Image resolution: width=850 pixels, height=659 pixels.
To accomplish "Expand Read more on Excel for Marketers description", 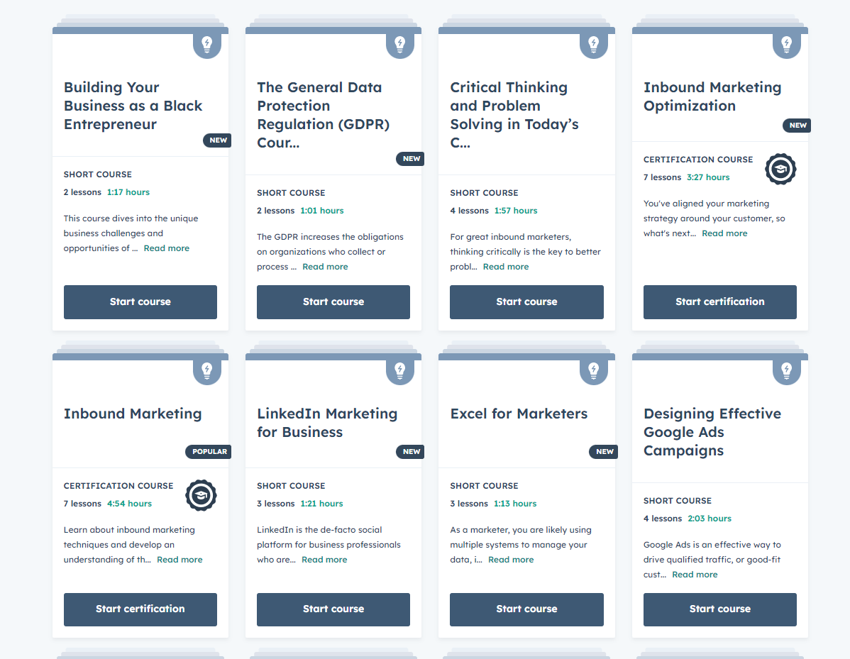I will coord(511,560).
